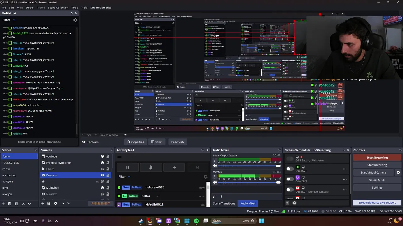
Task: Hide the MultiChat source
Action: pyautogui.click(x=102, y=188)
